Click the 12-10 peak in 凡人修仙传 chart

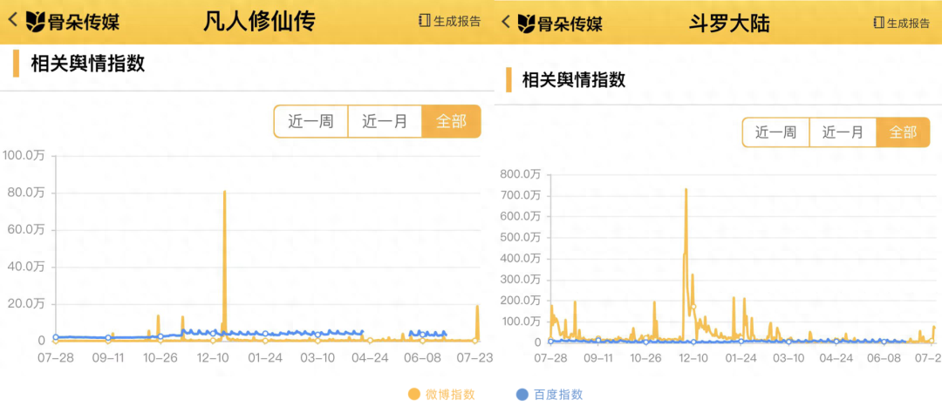[x=224, y=192]
